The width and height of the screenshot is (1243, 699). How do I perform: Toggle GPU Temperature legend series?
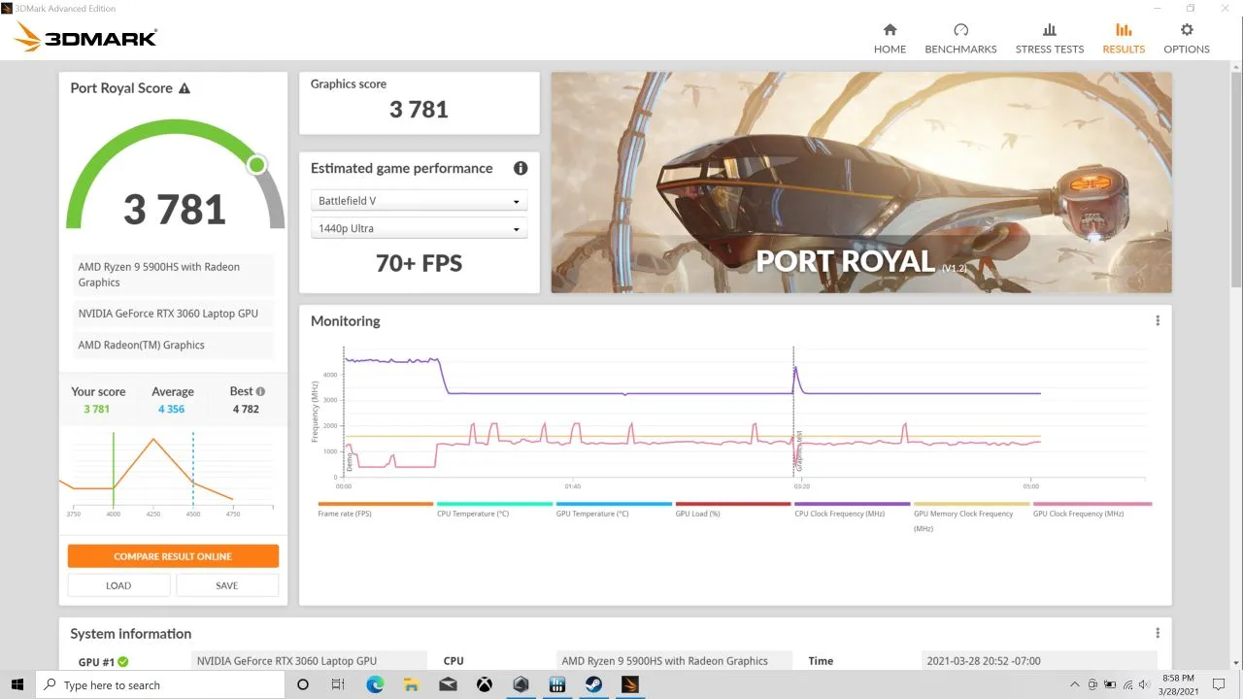(614, 509)
